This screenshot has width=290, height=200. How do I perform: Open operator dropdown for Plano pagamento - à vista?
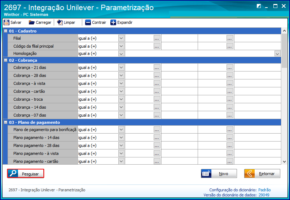click(121, 153)
